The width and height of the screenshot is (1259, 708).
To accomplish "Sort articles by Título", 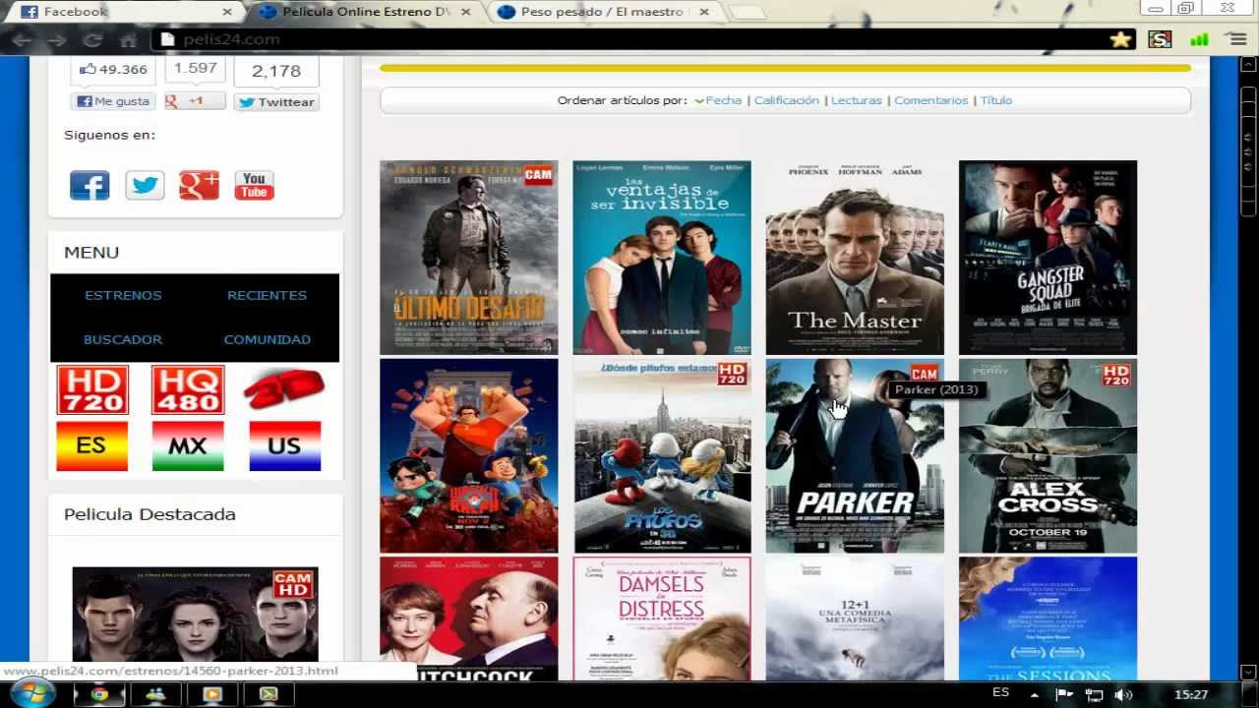I will coord(996,100).
